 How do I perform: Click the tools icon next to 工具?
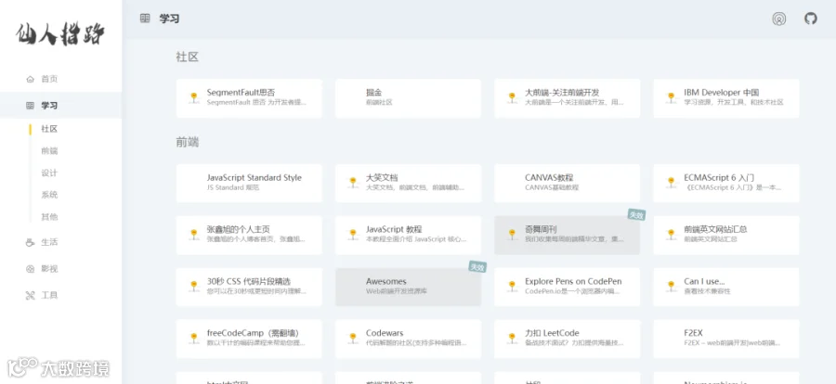(x=30, y=296)
